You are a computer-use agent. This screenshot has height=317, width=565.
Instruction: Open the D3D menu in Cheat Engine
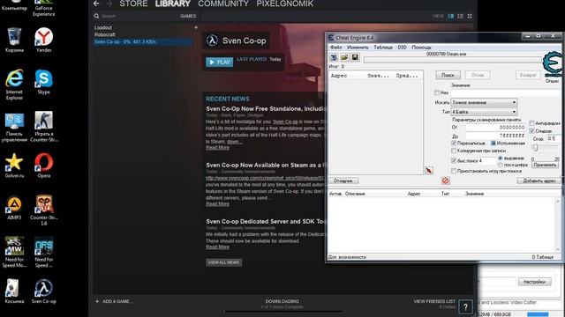click(402, 48)
